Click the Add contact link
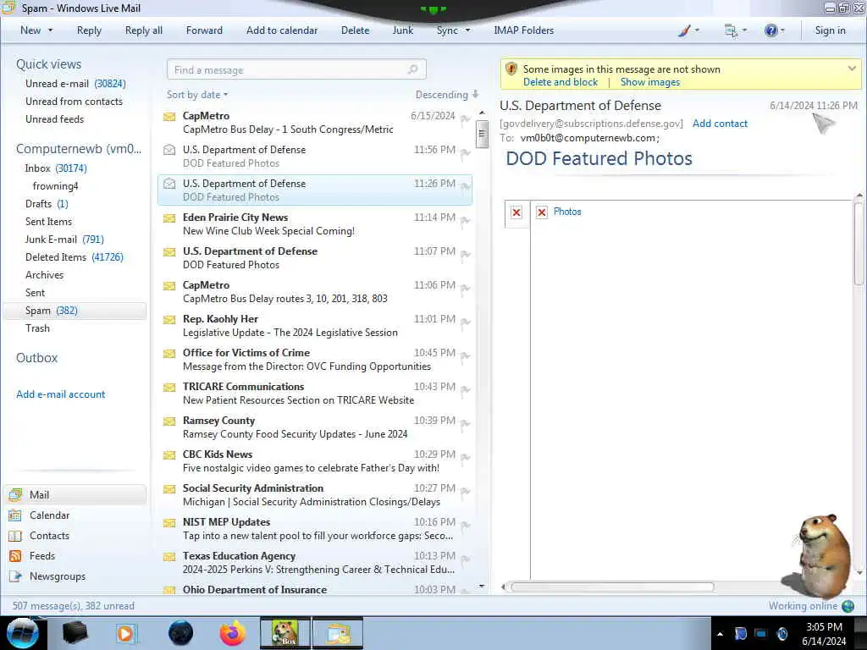Viewport: 867px width, 650px height. pos(720,124)
